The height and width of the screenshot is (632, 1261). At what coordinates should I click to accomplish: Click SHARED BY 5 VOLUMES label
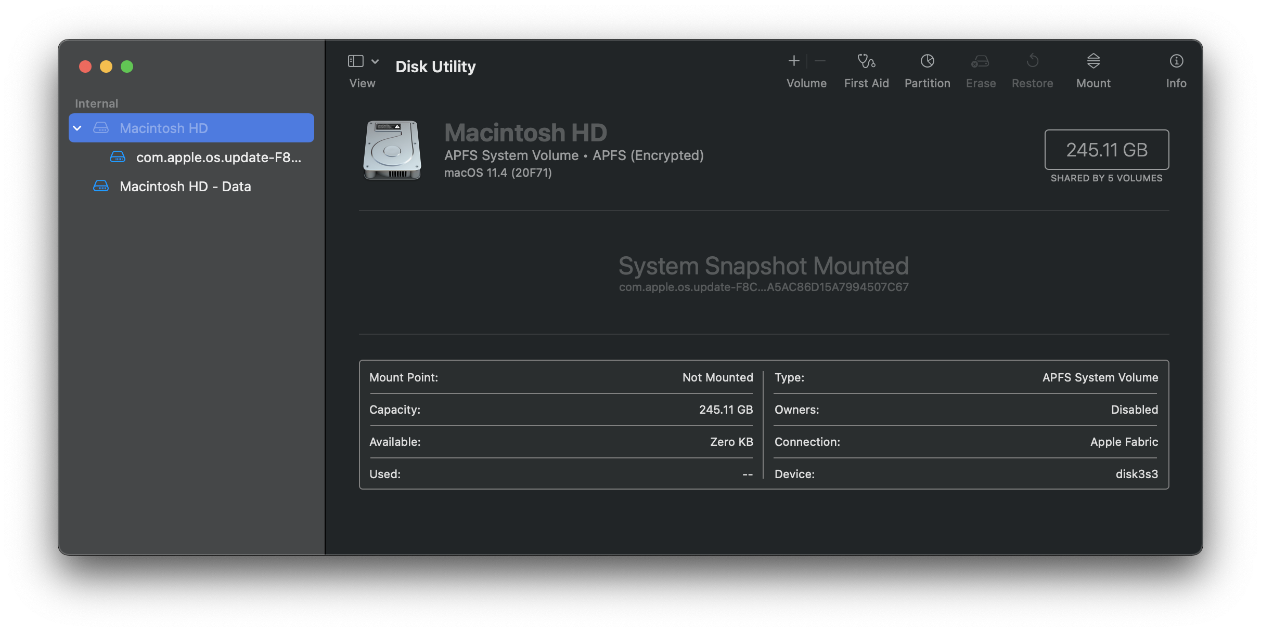point(1106,178)
